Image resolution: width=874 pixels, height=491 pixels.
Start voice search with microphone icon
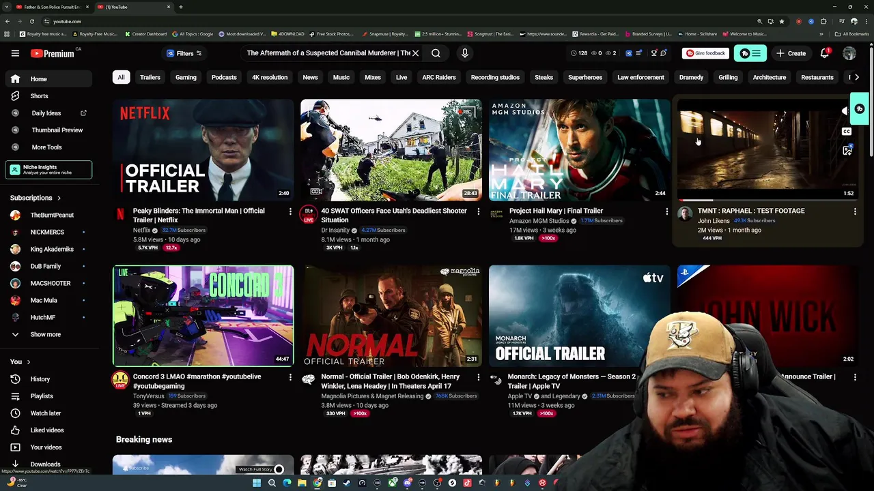(465, 53)
